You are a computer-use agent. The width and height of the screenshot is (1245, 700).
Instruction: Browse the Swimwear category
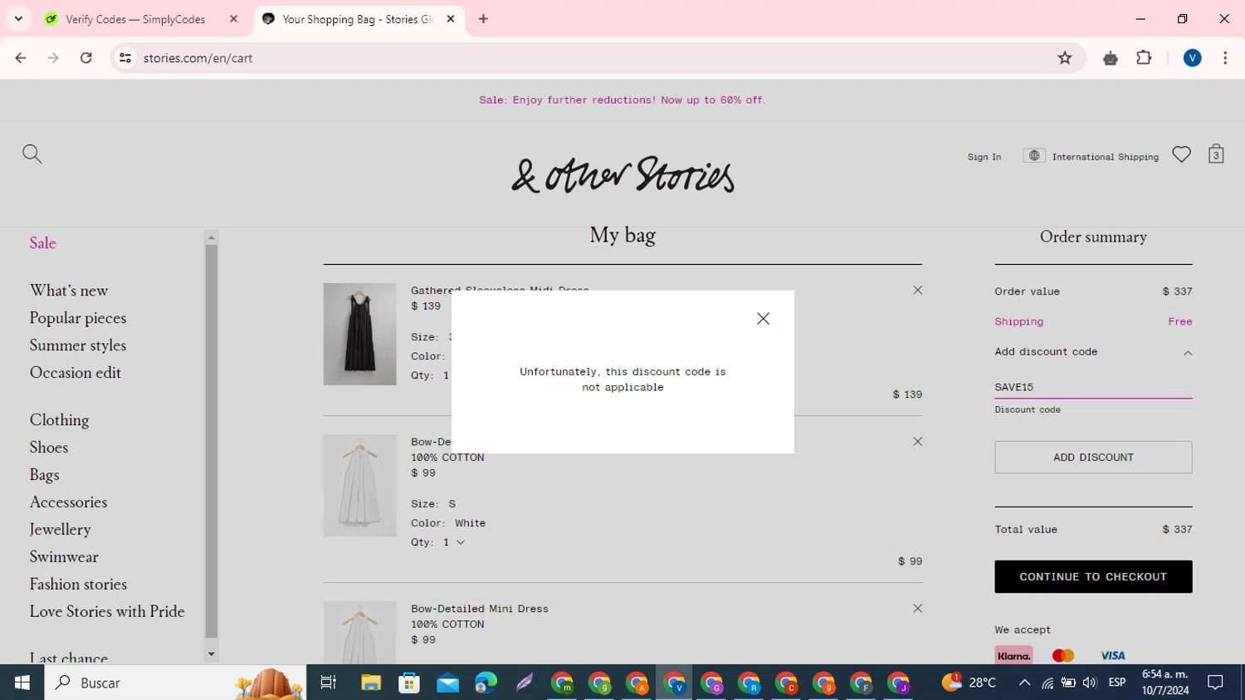point(64,557)
